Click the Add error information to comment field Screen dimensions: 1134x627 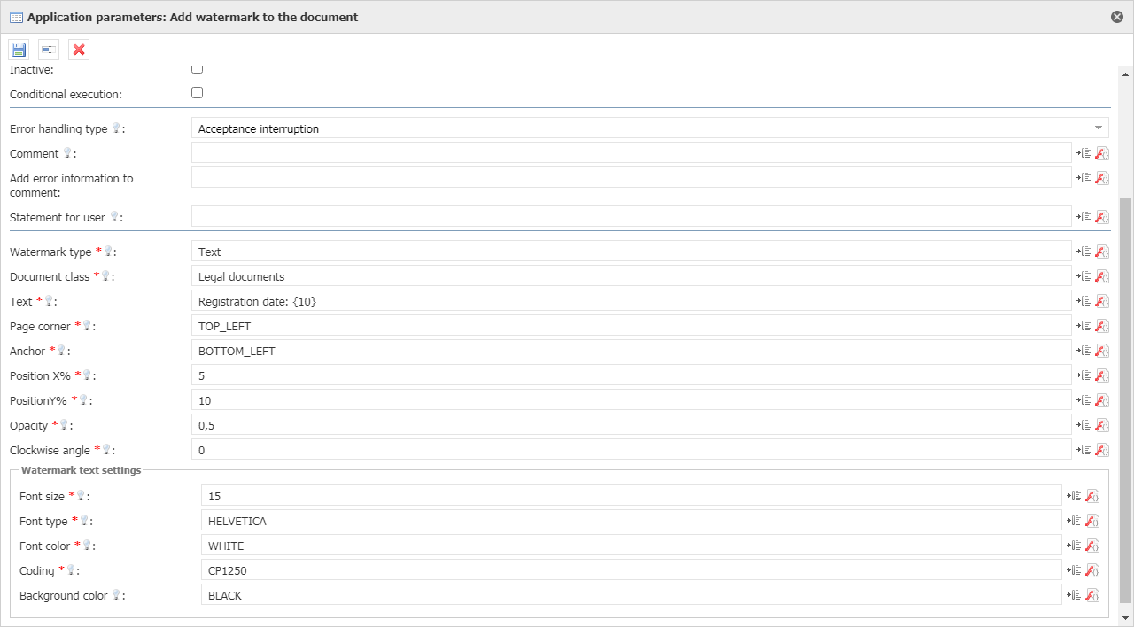[632, 178]
